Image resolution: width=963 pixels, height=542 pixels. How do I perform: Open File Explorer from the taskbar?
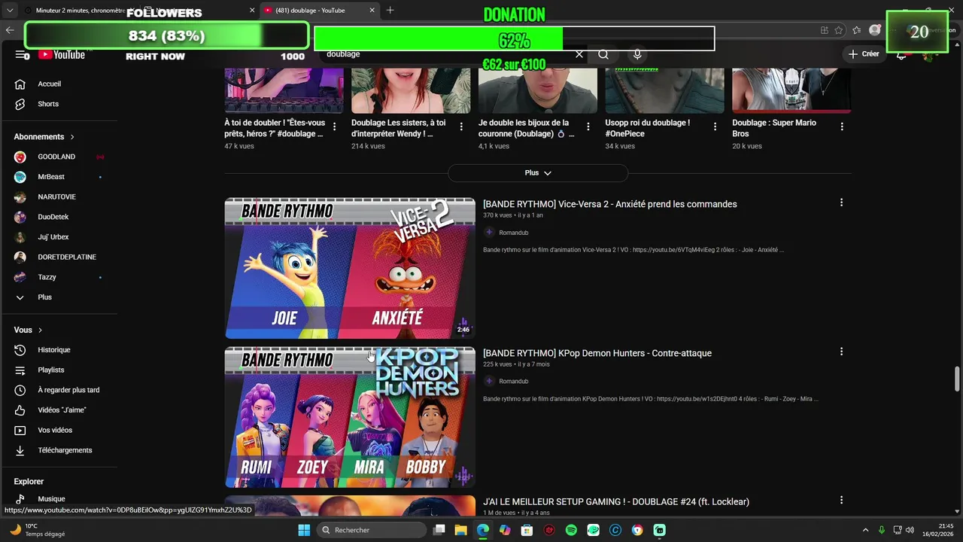[461, 530]
